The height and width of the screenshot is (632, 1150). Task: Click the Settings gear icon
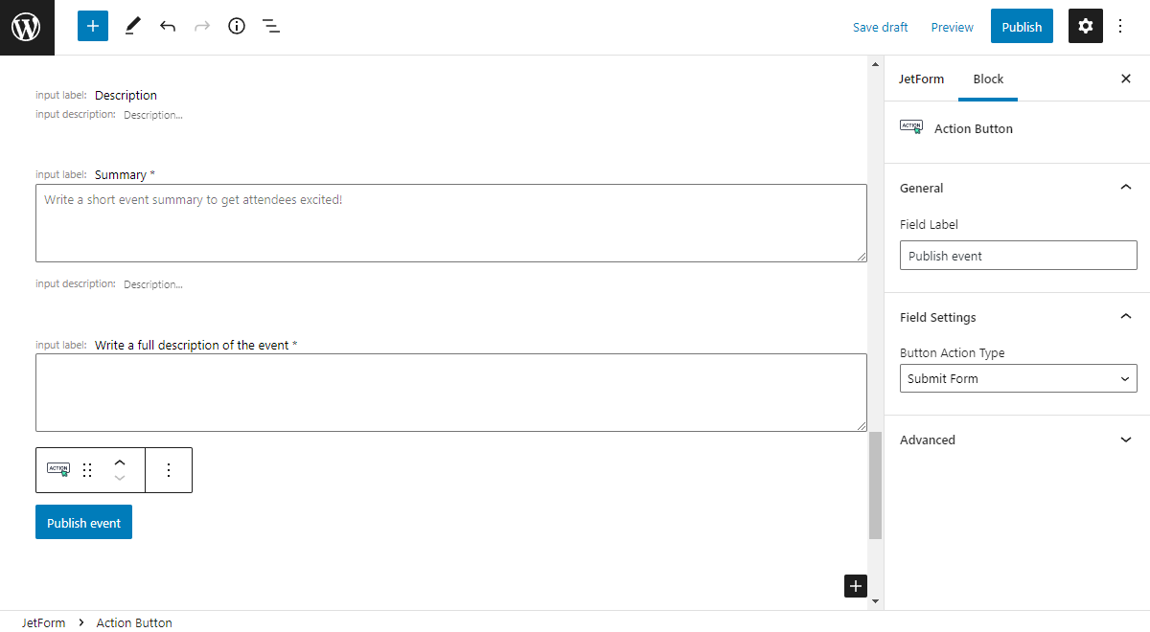point(1085,26)
